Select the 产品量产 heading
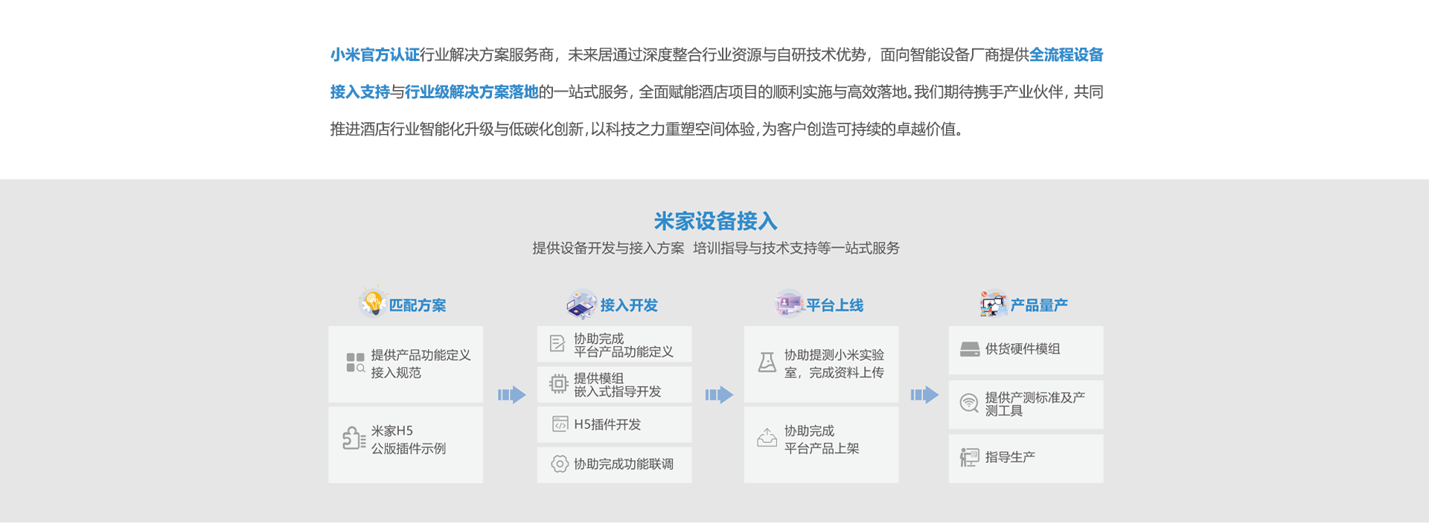 (x=1039, y=305)
